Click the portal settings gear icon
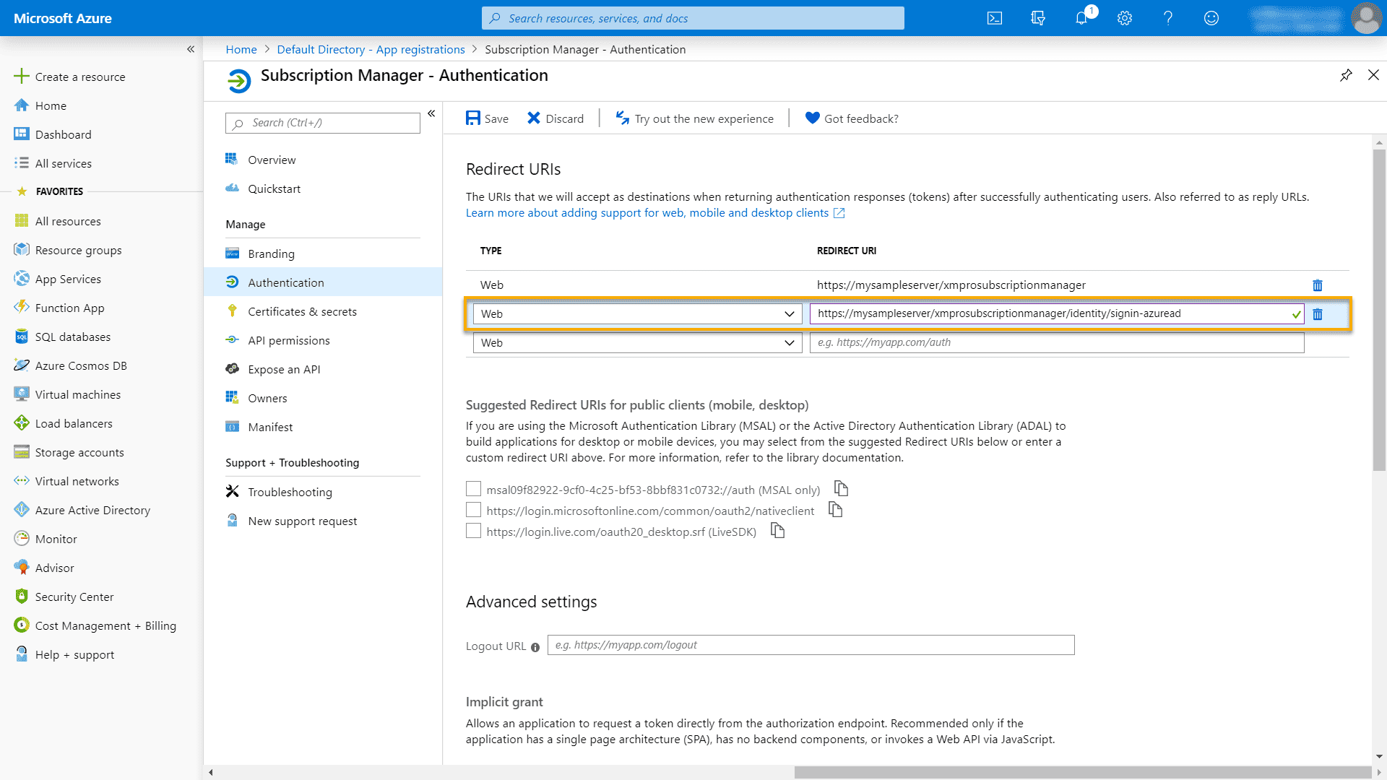This screenshot has height=780, width=1387. [1125, 18]
